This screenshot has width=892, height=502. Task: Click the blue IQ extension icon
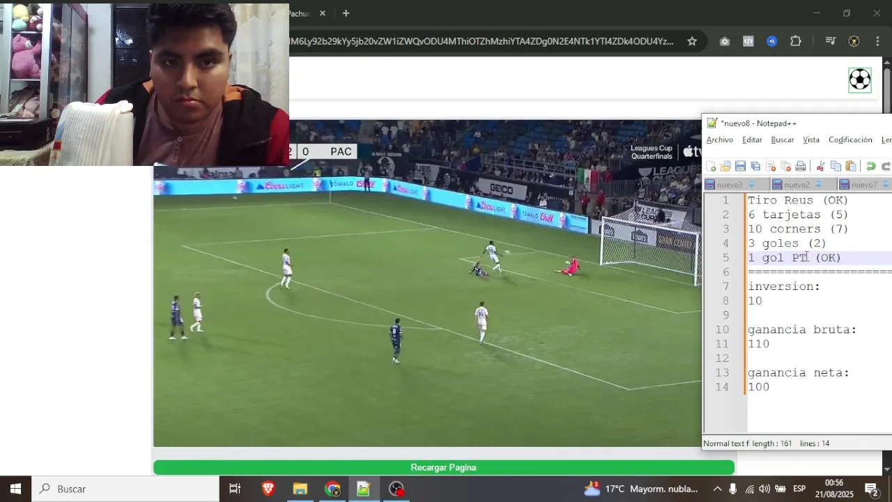tap(771, 41)
